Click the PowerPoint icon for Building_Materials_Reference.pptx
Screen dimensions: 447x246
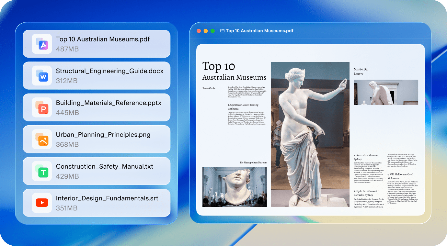click(x=42, y=107)
